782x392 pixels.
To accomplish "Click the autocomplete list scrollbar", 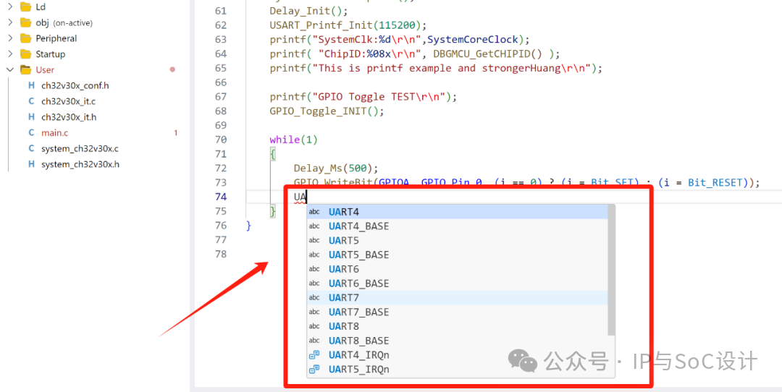I will 611,270.
